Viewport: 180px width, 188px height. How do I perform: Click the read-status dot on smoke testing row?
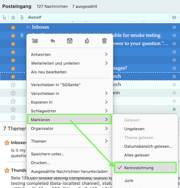(x=174, y=36)
